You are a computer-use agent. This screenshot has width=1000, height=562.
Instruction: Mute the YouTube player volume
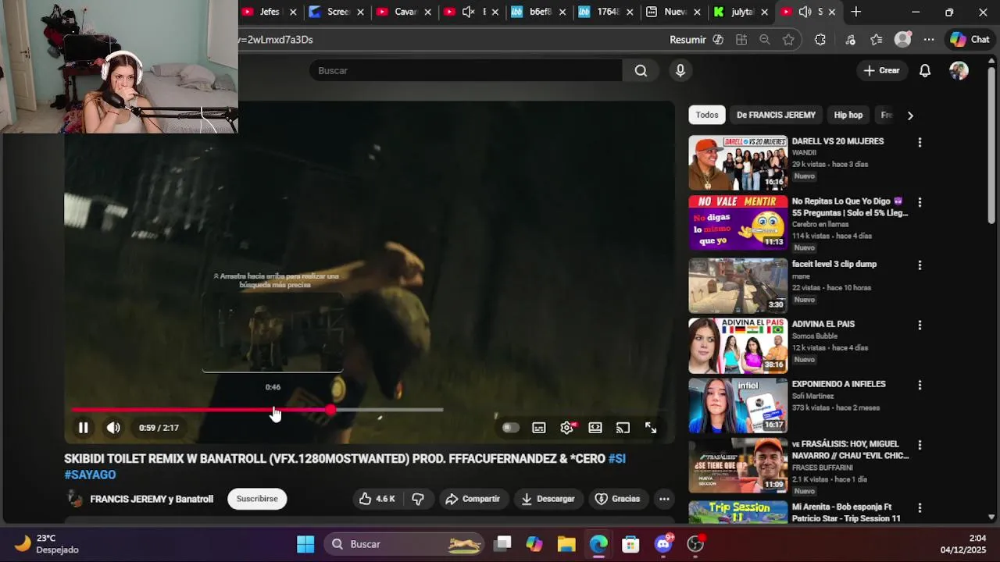point(113,428)
